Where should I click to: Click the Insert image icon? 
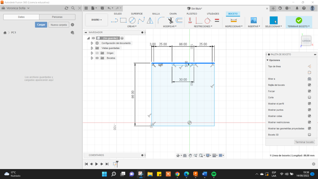tap(253, 20)
